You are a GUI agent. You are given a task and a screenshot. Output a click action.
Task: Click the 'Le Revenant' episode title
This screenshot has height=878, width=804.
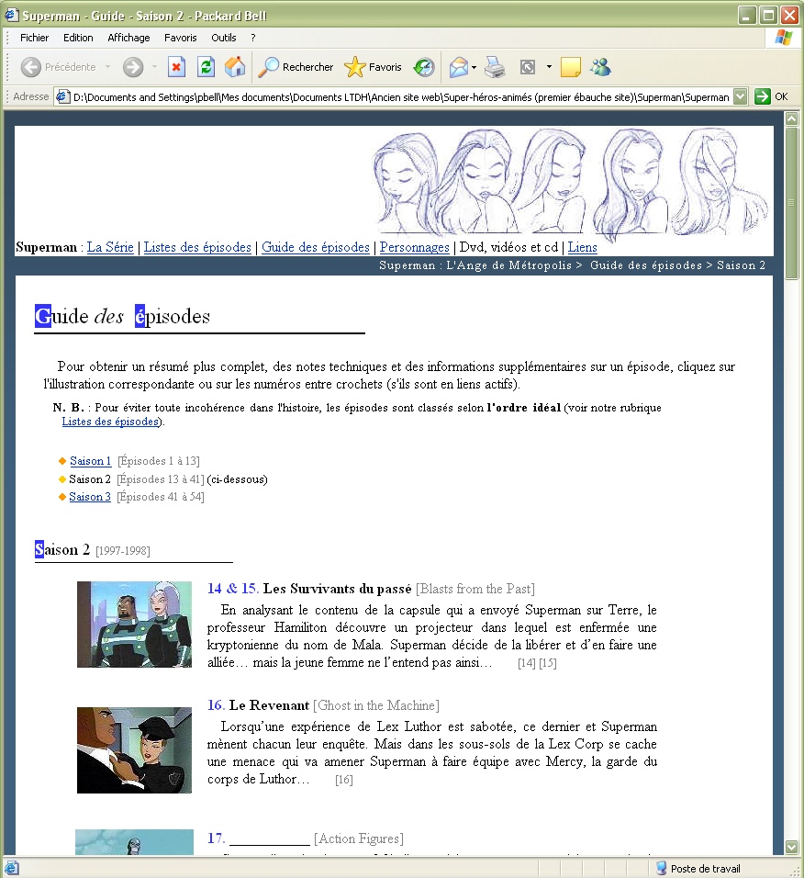(269, 705)
